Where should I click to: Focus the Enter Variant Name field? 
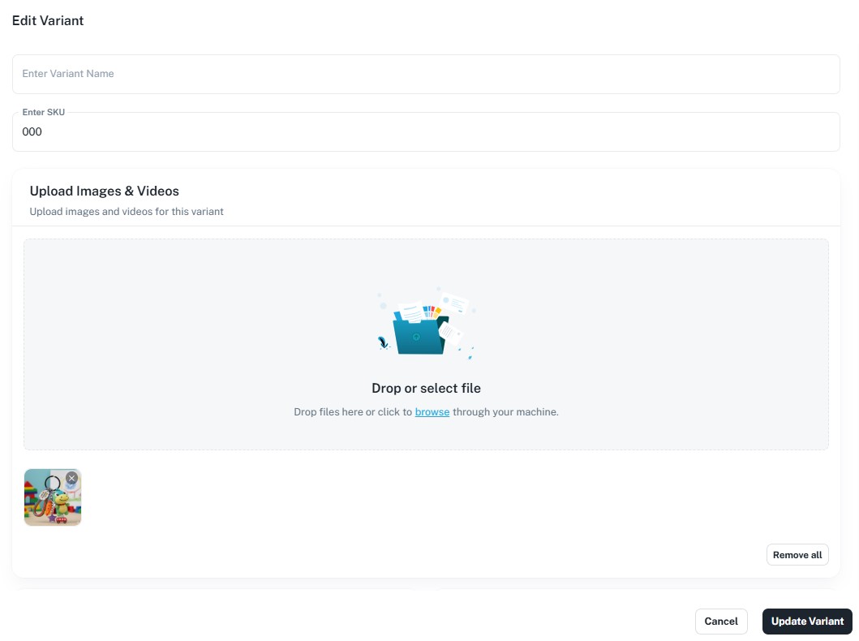click(426, 74)
